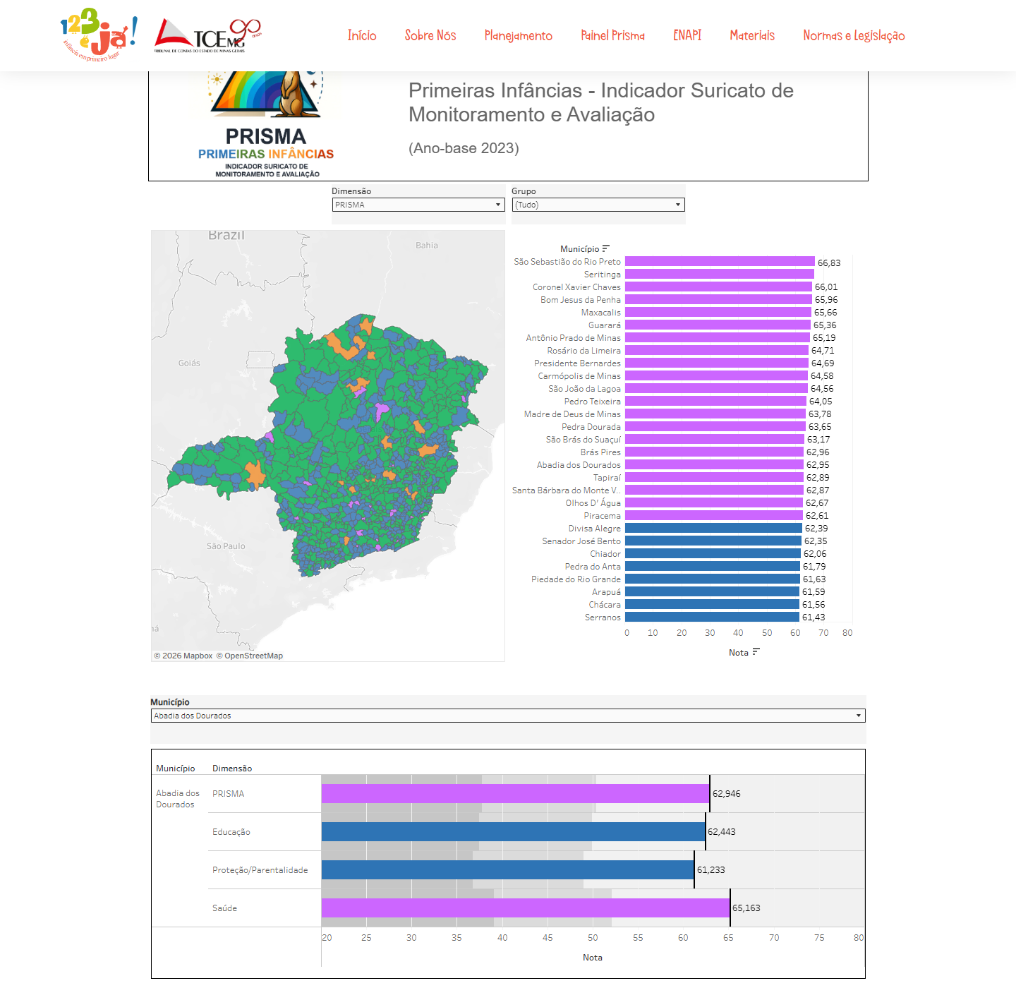Click the value '61,43'

(x=814, y=617)
